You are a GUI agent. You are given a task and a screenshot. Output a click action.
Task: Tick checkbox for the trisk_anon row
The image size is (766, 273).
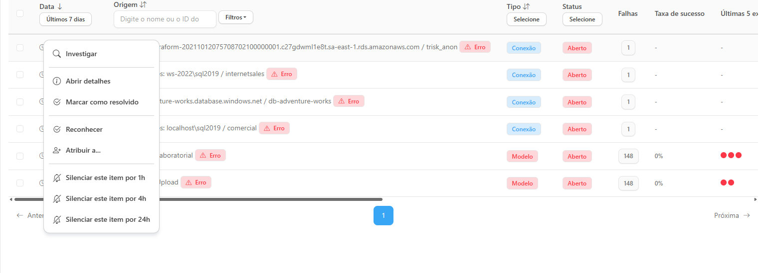20,48
